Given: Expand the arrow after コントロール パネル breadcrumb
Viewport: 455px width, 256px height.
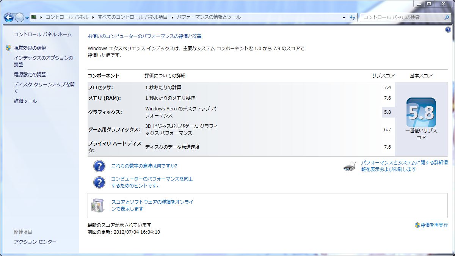Looking at the screenshot, I should [93, 17].
